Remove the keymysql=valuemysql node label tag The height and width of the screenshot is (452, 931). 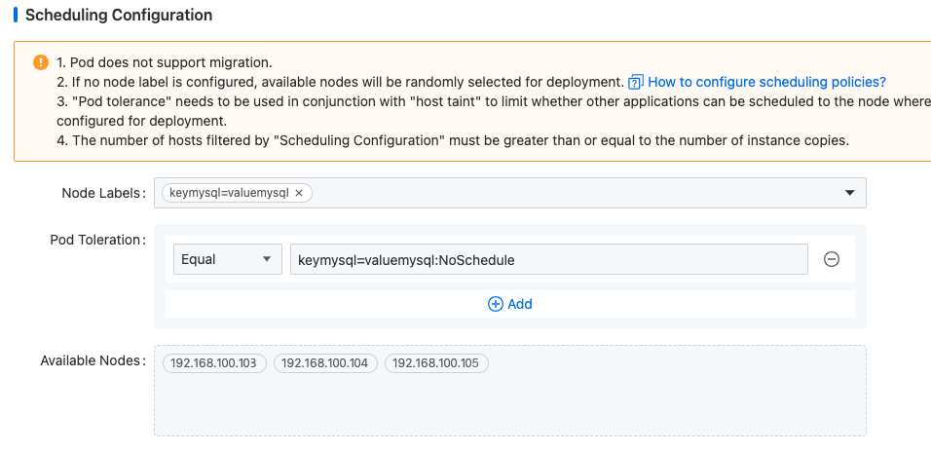299,193
